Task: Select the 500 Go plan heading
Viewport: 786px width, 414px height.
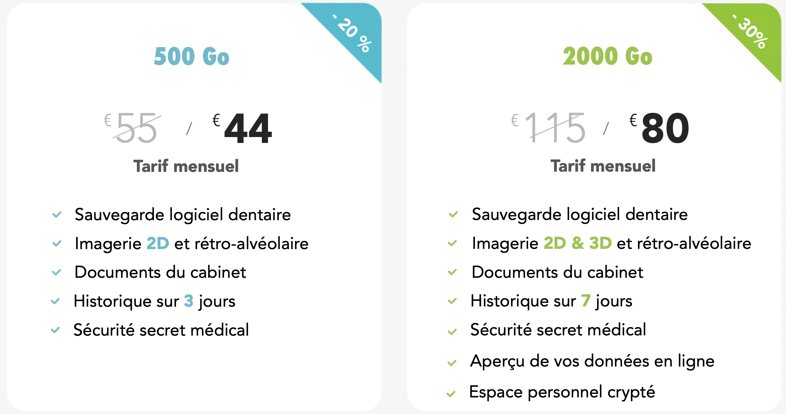Action: [x=192, y=56]
